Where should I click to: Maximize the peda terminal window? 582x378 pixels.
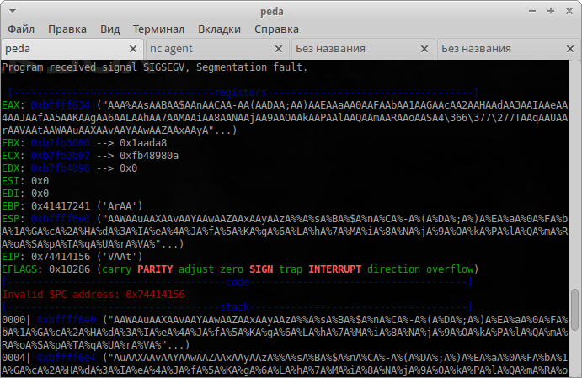tap(551, 11)
